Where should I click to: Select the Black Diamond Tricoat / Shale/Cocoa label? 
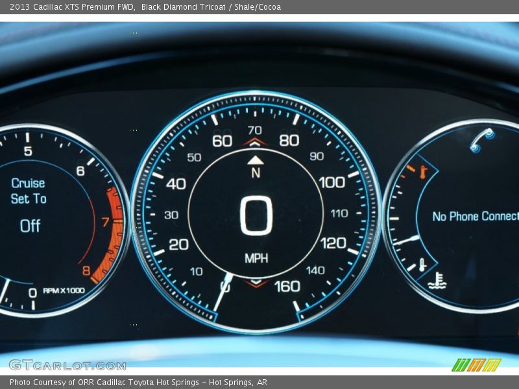(206, 6)
